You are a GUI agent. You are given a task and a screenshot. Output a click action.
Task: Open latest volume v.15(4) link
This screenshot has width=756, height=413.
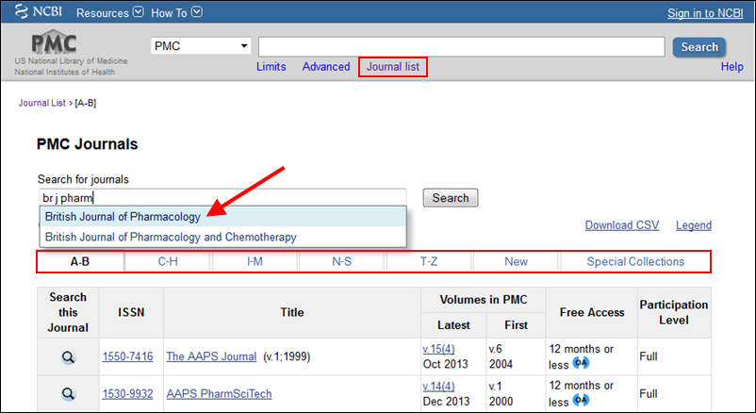point(438,349)
